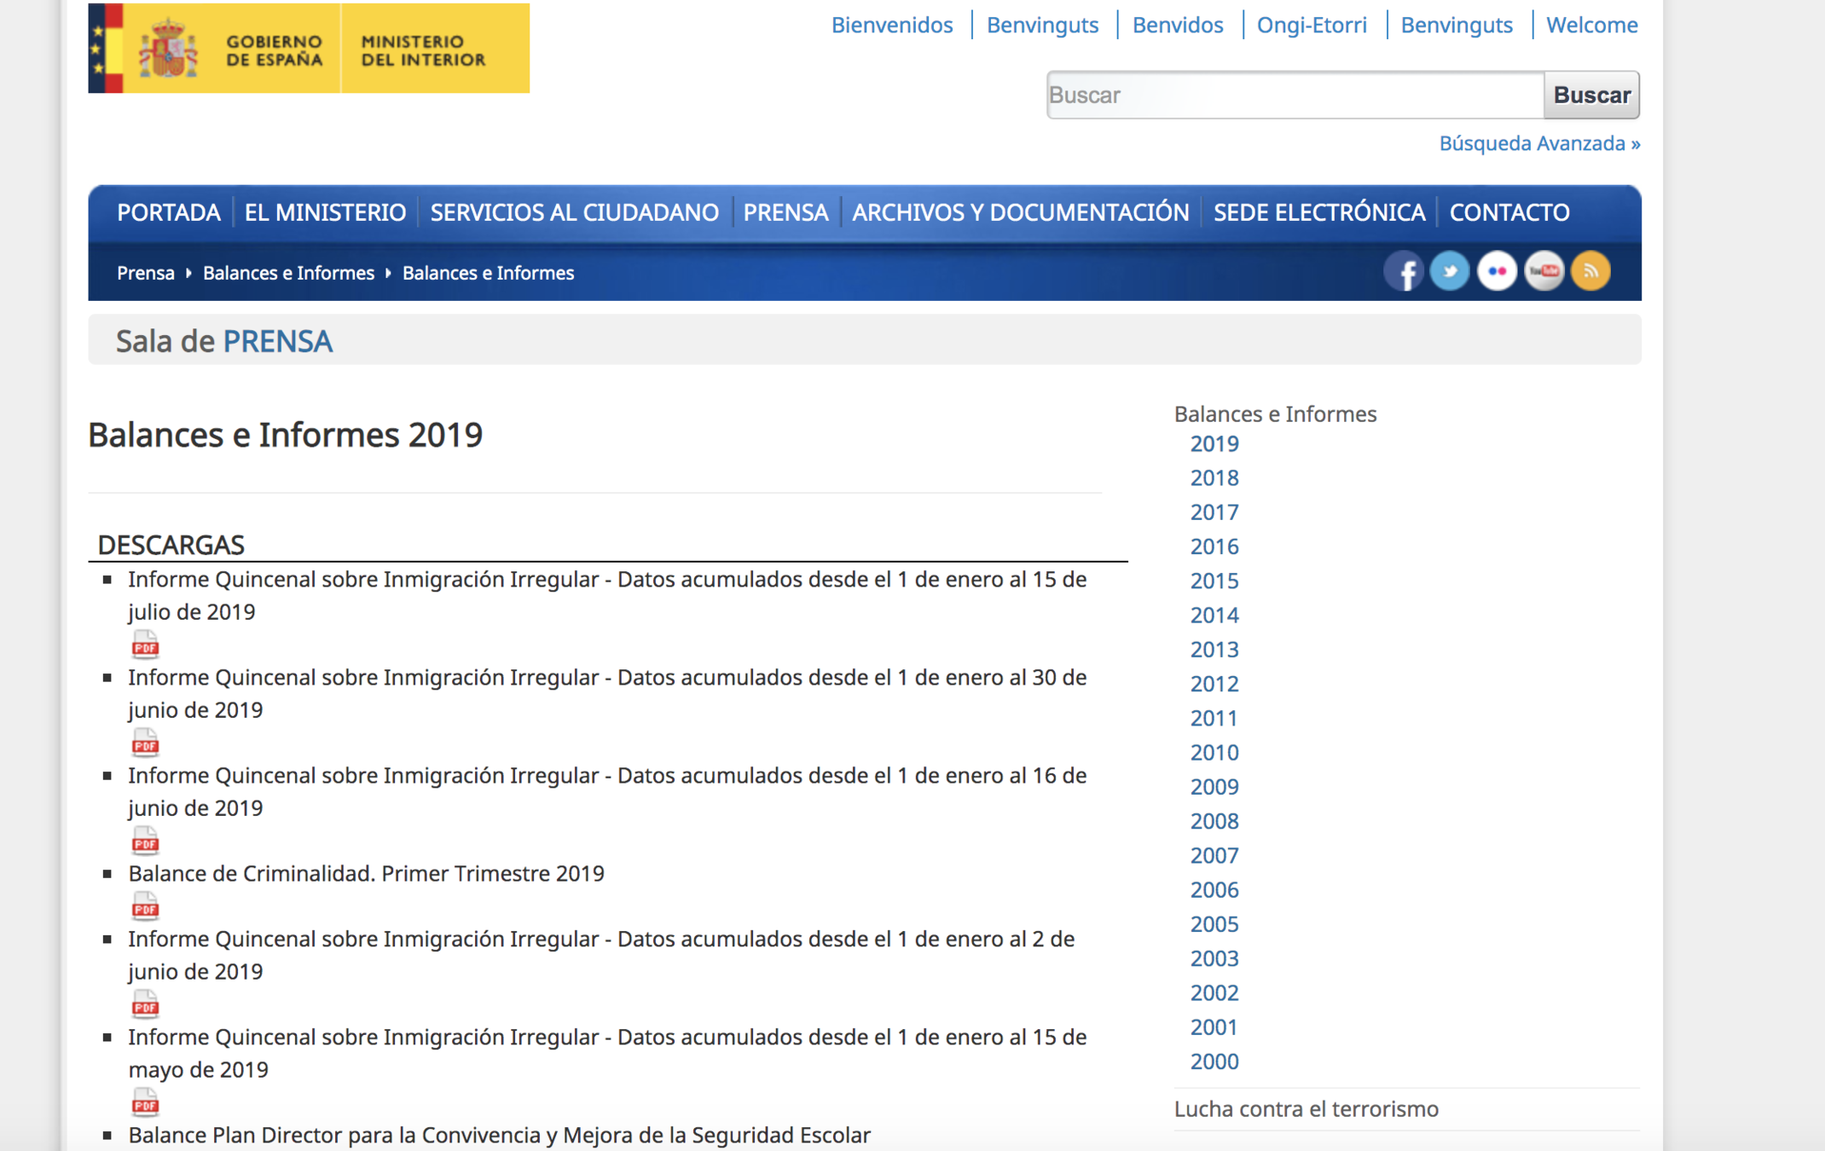Expand the Lucha contra el terrorismo section
Image resolution: width=1825 pixels, height=1151 pixels.
1306,1108
